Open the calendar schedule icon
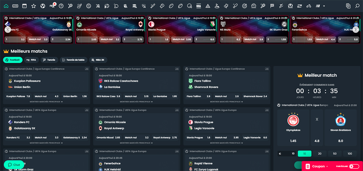The width and height of the screenshot is (363, 171). pos(24,6)
